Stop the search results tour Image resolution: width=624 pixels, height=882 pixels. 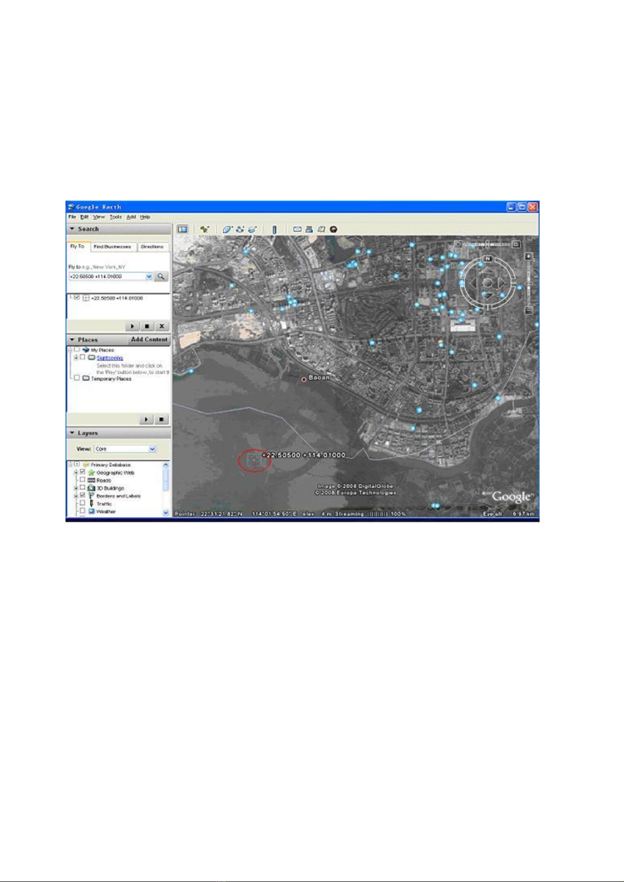pos(147,326)
